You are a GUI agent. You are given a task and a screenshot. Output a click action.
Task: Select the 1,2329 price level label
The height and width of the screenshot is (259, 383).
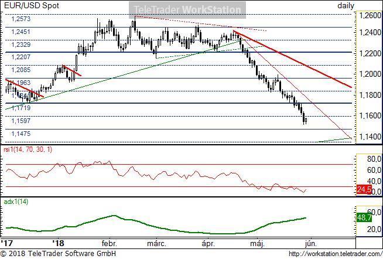[x=21, y=45]
